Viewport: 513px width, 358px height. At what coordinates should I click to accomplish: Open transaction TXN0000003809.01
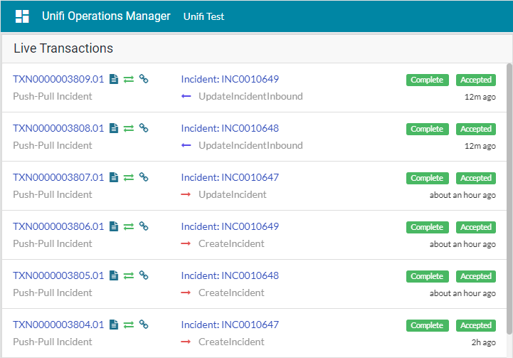coord(58,80)
